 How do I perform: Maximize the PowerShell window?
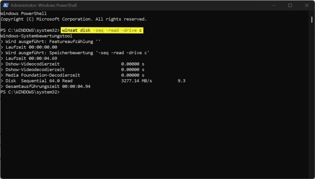pos(290,5)
